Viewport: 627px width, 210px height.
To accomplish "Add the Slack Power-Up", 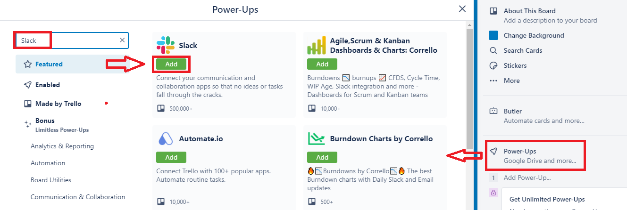I will point(171,64).
